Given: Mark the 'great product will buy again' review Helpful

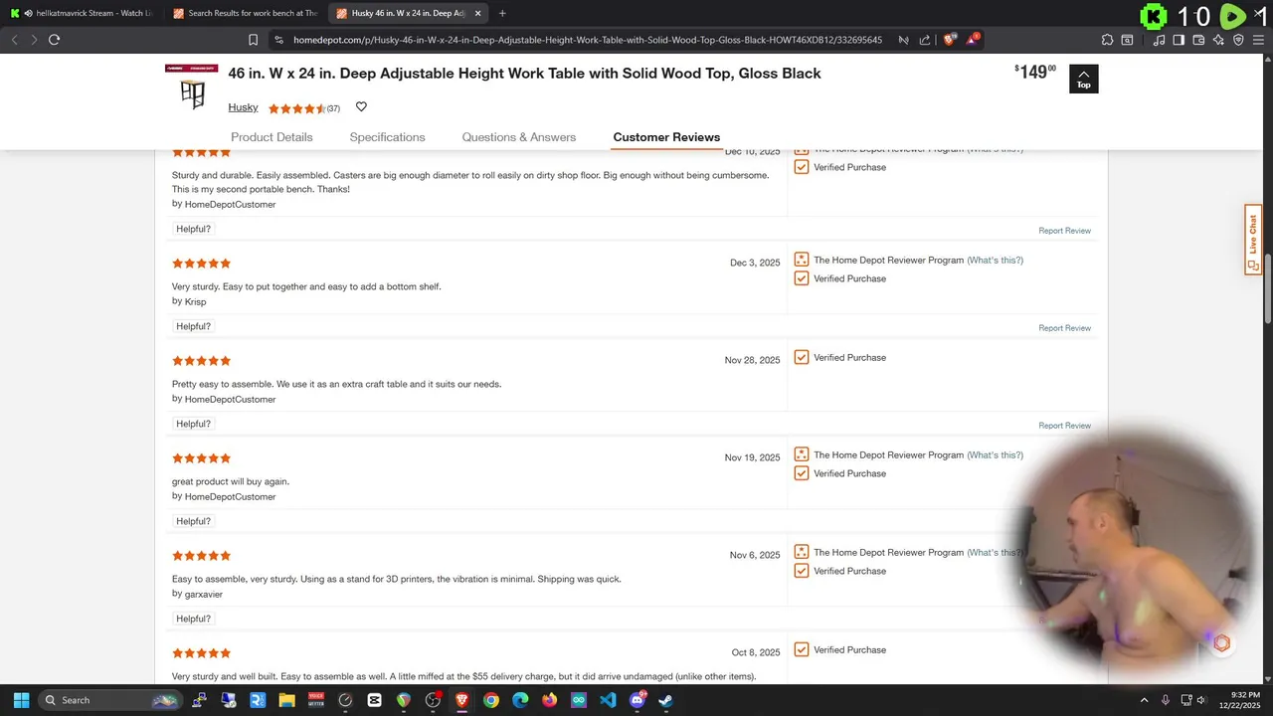Looking at the screenshot, I should [193, 521].
